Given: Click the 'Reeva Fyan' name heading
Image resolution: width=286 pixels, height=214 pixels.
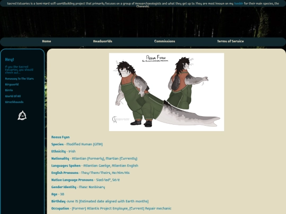Looking at the screenshot, I should click(x=60, y=137).
